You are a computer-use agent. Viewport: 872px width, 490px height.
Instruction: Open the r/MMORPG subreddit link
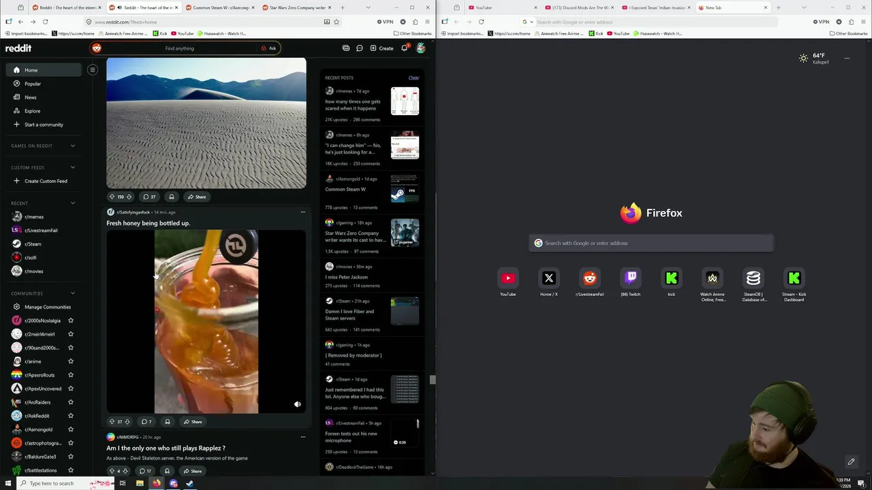(127, 437)
